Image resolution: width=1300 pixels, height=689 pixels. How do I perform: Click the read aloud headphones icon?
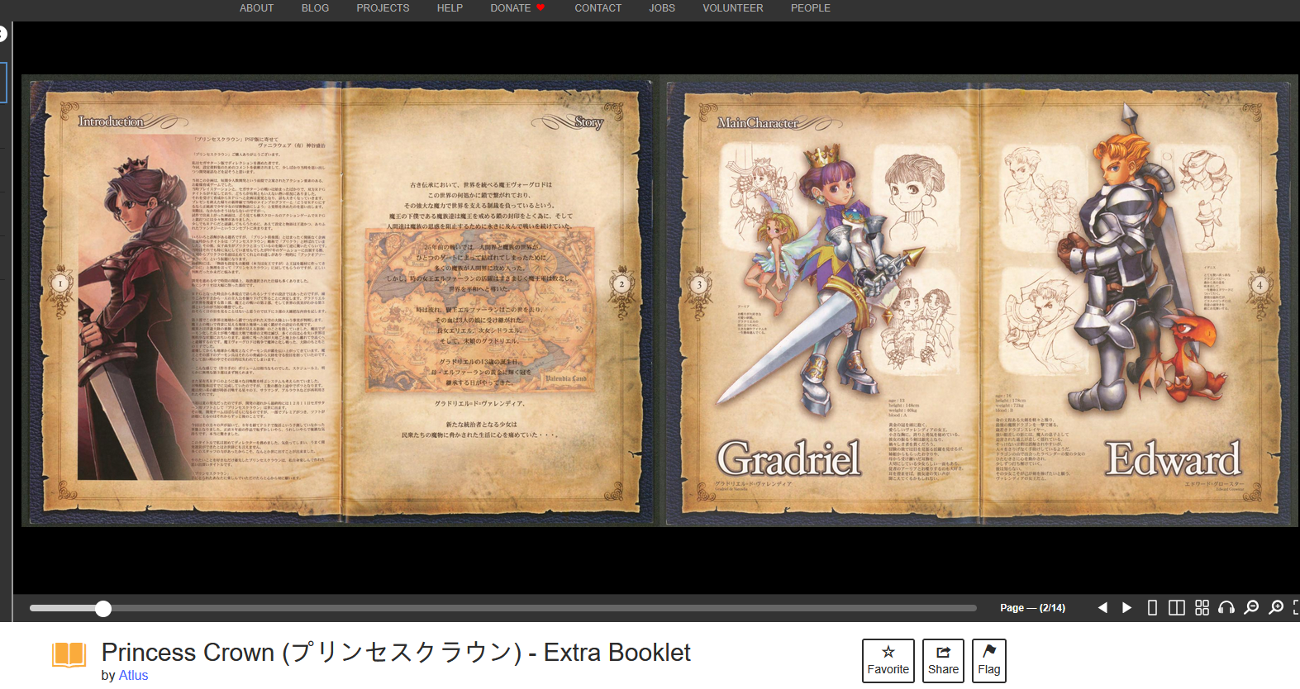coord(1226,608)
